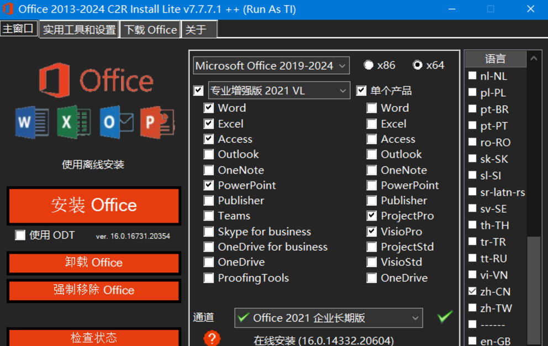The image size is (548, 346).
Task: Check the pt-BR language
Action: click(x=472, y=109)
